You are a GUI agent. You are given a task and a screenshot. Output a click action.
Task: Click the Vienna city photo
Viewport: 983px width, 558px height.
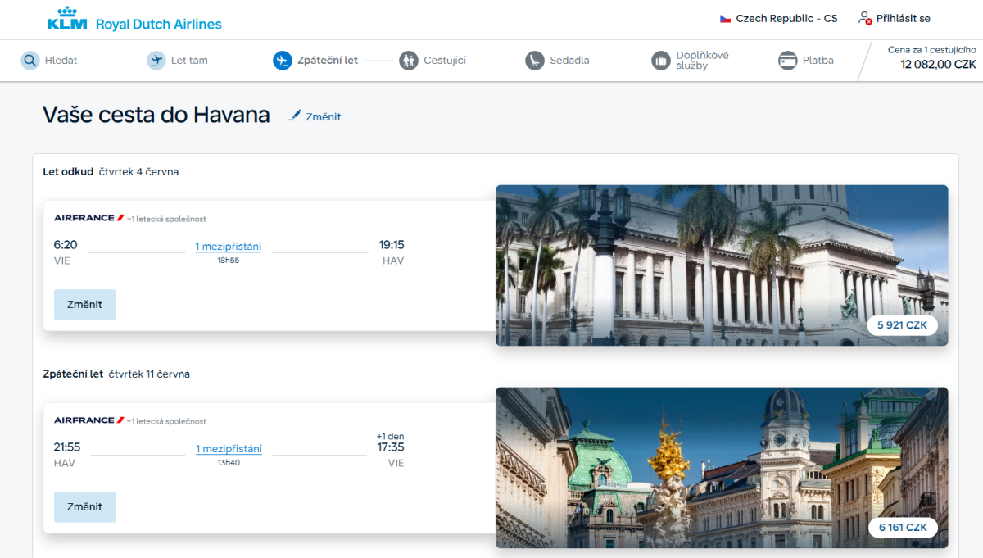pos(721,467)
